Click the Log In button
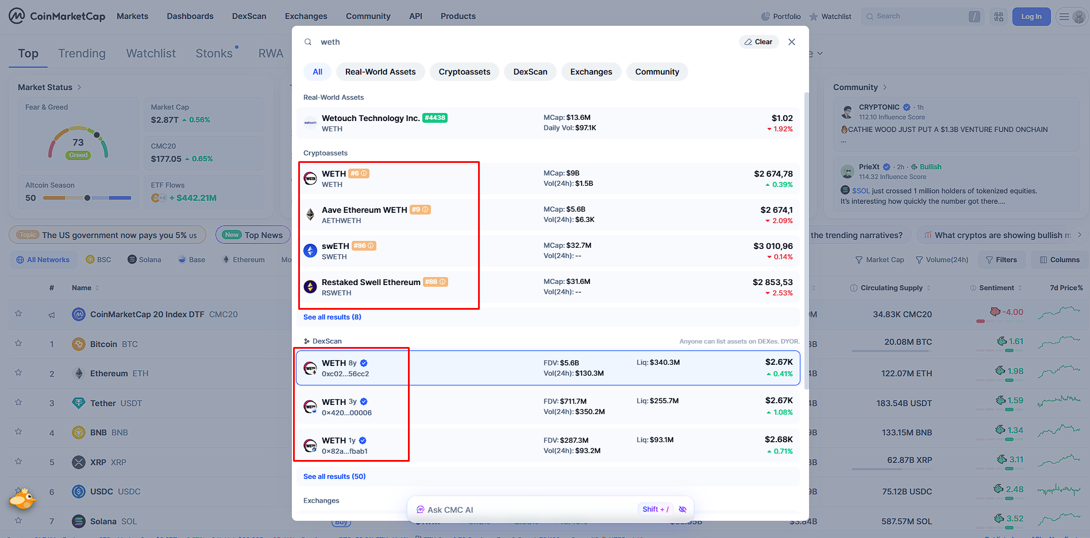The width and height of the screenshot is (1090, 538). pos(1031,17)
